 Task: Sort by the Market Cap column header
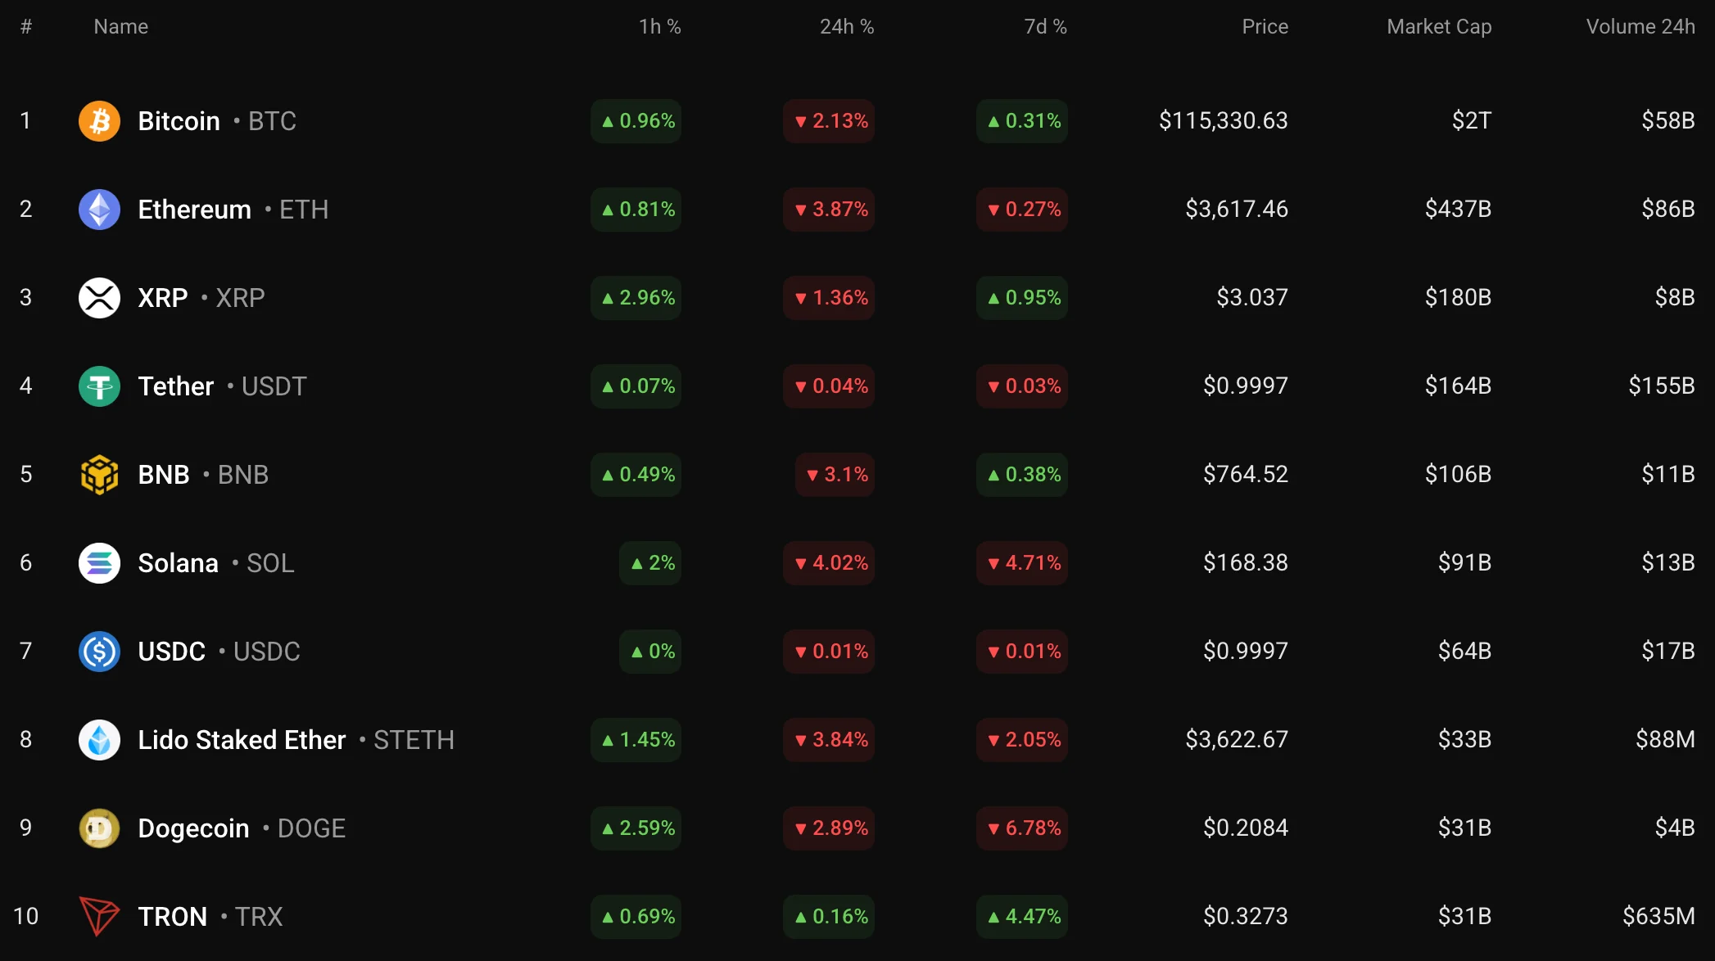click(1439, 27)
